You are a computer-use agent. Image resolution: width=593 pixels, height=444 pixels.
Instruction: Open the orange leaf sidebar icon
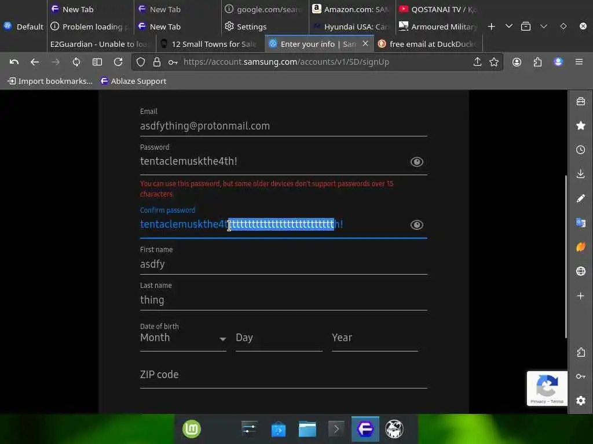point(581,246)
